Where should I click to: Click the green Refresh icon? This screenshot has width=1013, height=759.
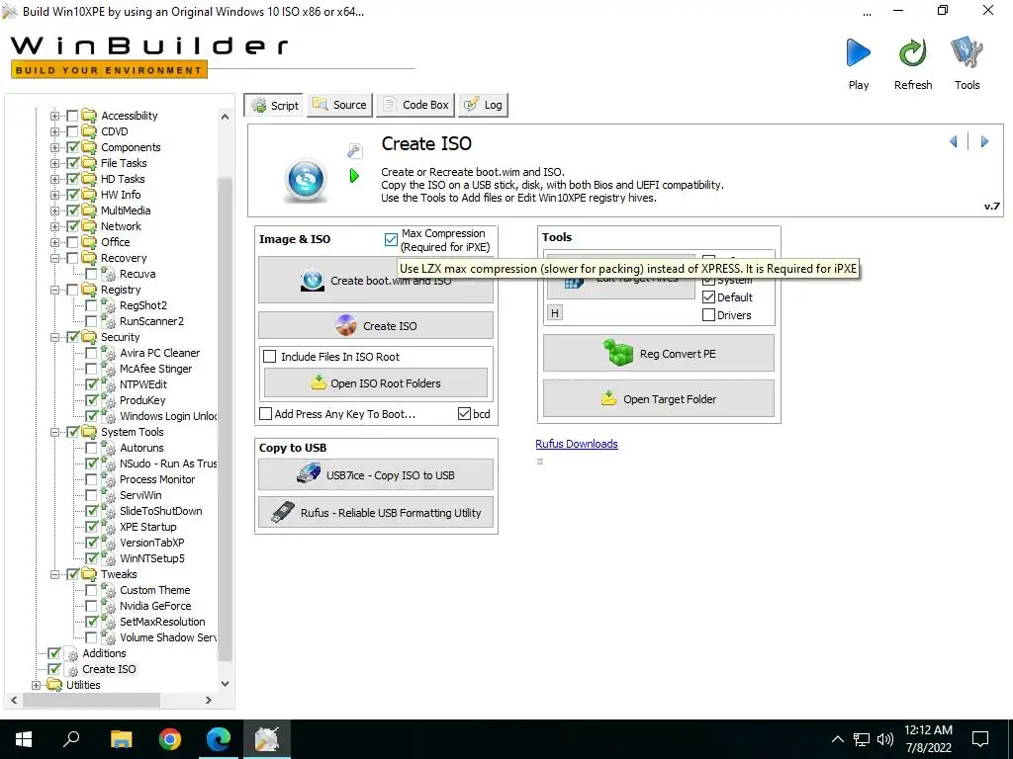[913, 53]
